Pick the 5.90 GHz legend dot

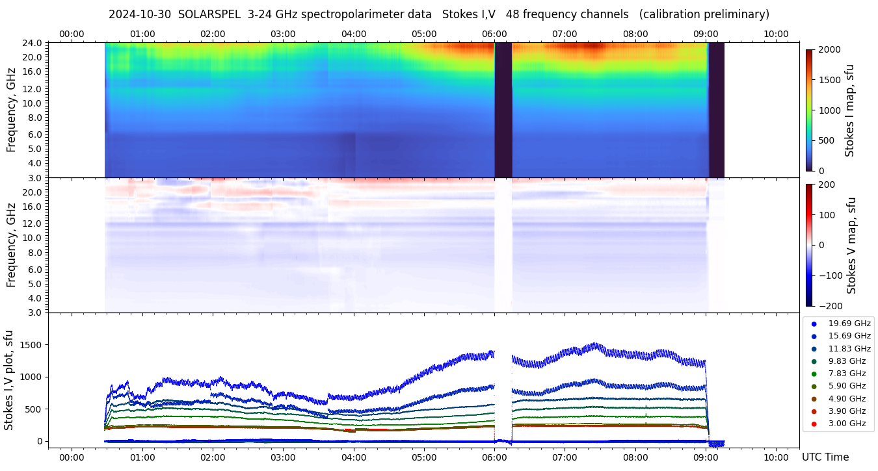pos(814,386)
